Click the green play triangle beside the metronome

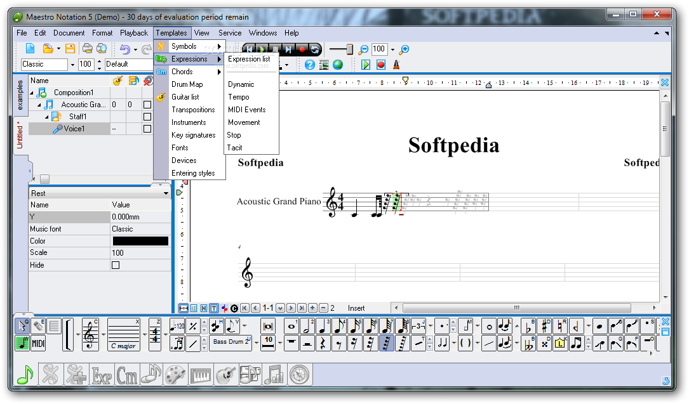pos(366,65)
